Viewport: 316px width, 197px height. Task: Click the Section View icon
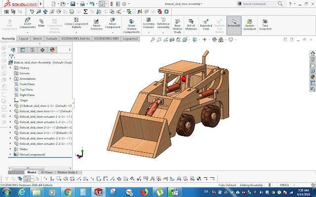tap(172, 39)
